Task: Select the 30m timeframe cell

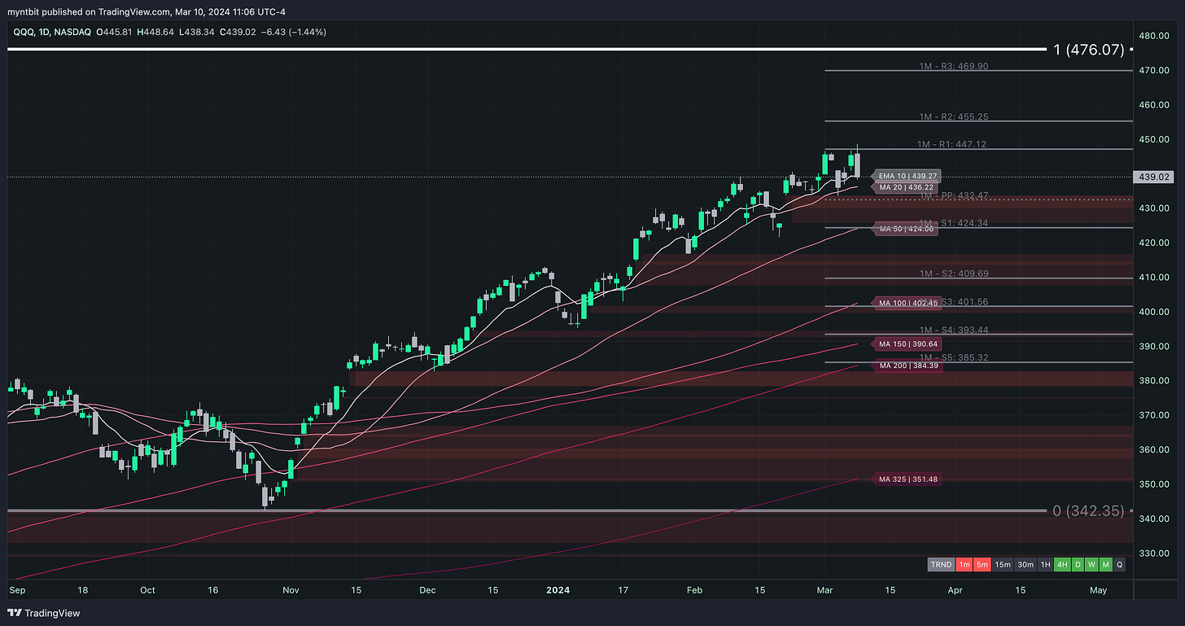Action: [x=1025, y=564]
